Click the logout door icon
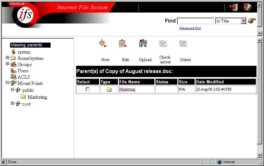Screen dimensions: 264x166 pos(234,7)
